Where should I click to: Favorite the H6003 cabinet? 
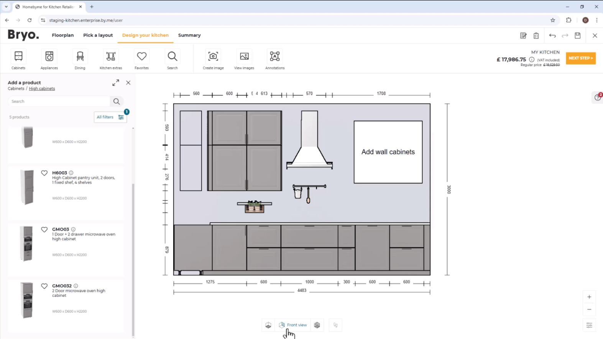click(44, 173)
